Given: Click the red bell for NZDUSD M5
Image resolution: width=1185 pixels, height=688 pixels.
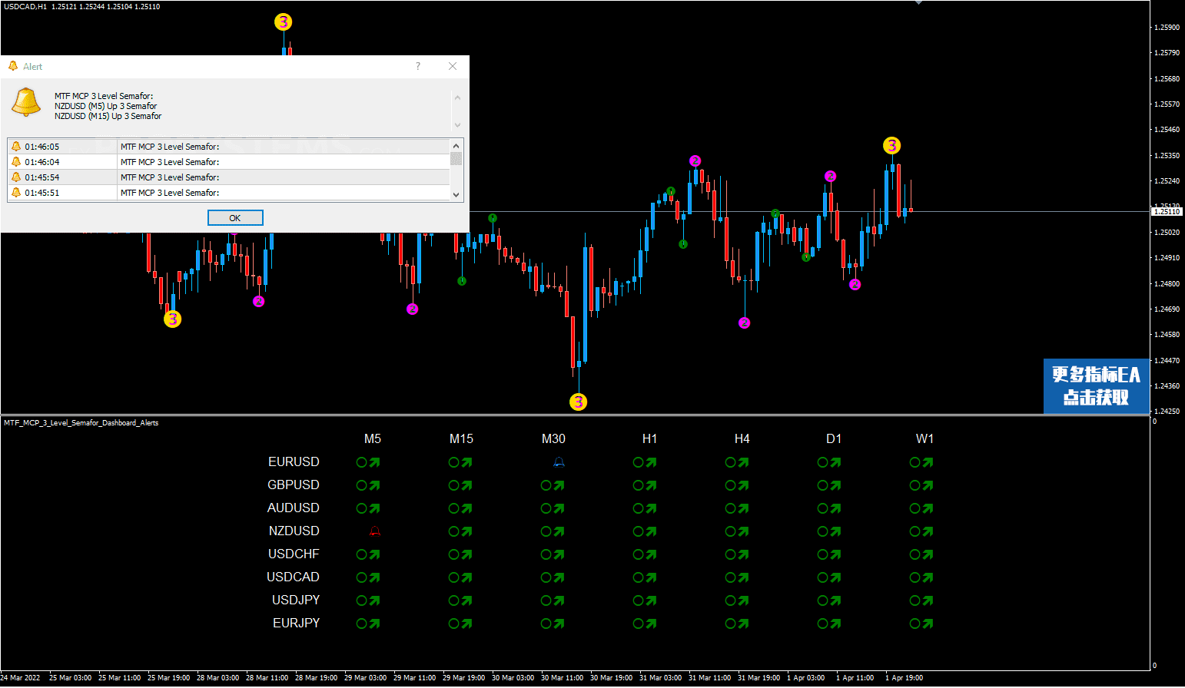Looking at the screenshot, I should click(x=375, y=531).
